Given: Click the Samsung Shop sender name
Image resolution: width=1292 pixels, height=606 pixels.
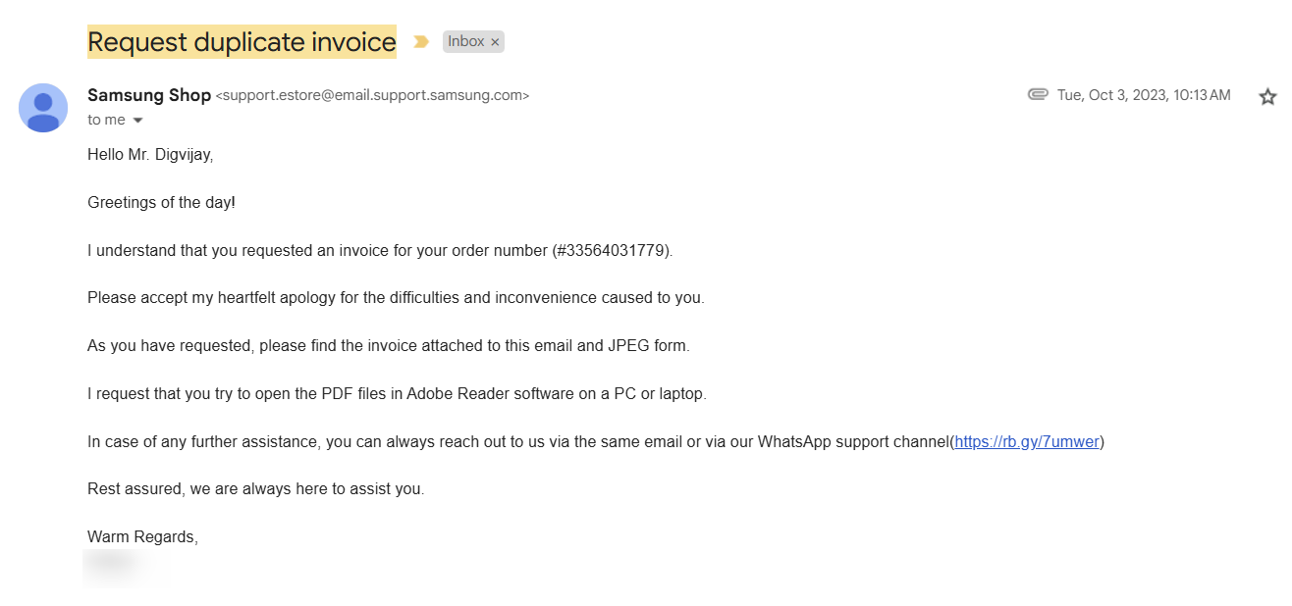Looking at the screenshot, I should pyautogui.click(x=149, y=95).
